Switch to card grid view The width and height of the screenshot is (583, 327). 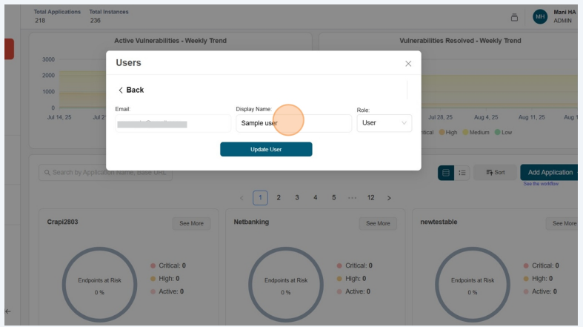tap(446, 173)
